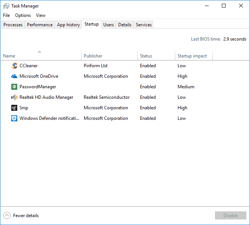Click the CCleaner app icon

14,66
